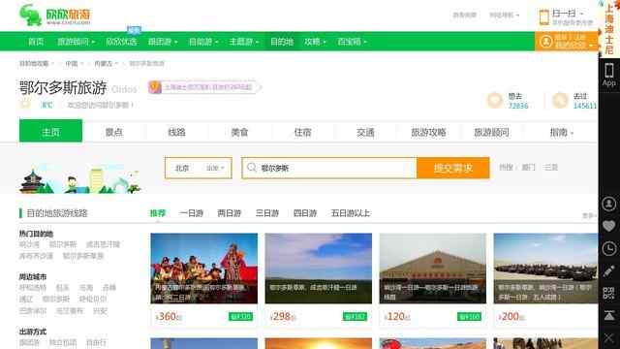Click the 72836 想去 count
Screen dimensions: 620x349
click(x=518, y=106)
